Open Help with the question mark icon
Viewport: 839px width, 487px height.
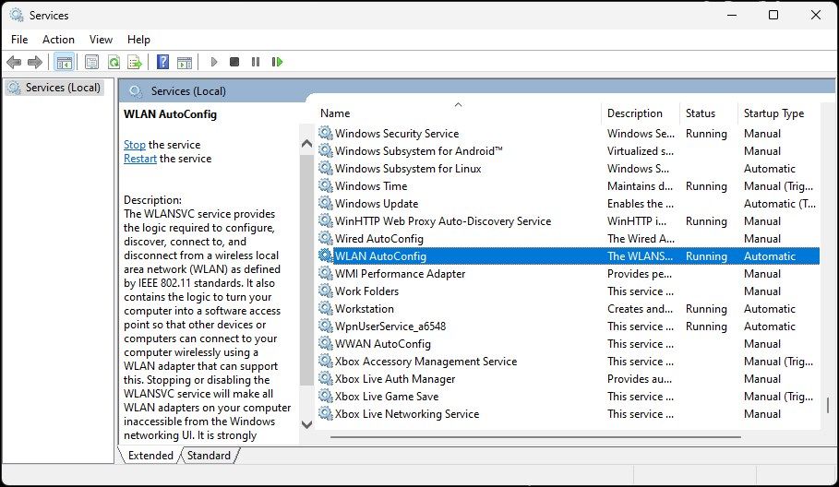(162, 62)
